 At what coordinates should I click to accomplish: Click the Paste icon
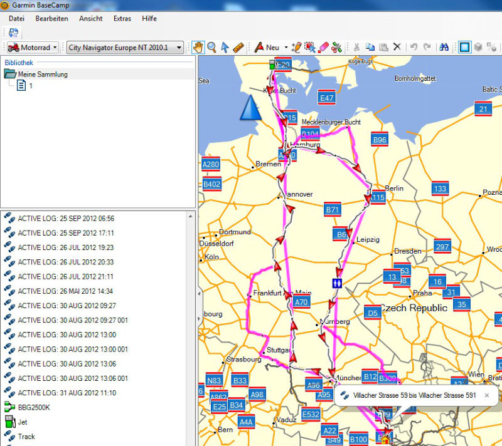tap(383, 47)
